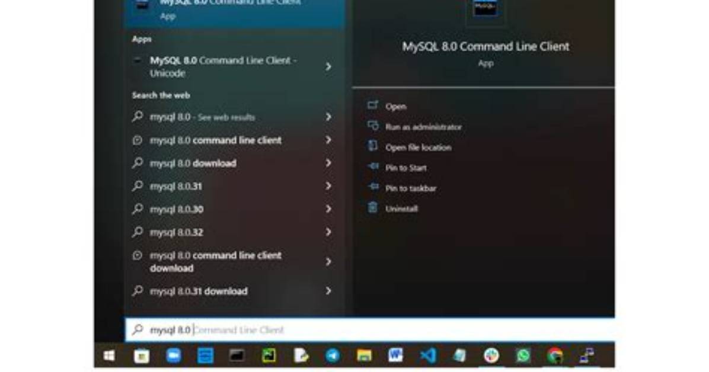Viewport: 709px width, 372px height.
Task: Click magnifier icon in the search box
Action: click(x=138, y=329)
